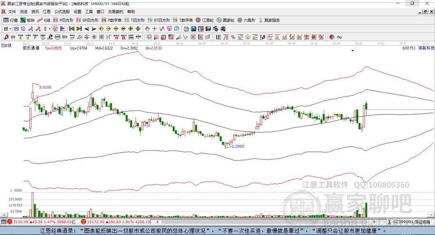
Task: Click the gold circle 金 icon
Action: click(x=248, y=37)
